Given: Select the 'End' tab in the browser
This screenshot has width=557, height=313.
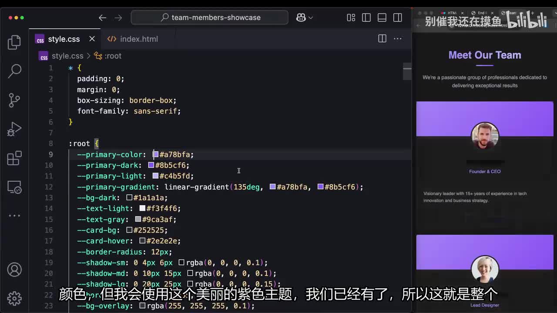Looking at the screenshot, I should 481,13.
